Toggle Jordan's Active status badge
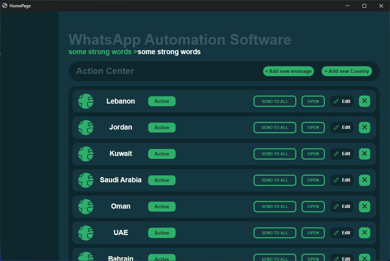 point(162,128)
